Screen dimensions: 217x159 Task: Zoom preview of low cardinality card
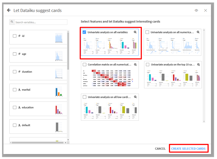pos(135,97)
